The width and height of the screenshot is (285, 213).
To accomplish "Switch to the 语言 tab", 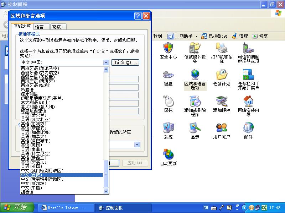I will pos(39,27).
